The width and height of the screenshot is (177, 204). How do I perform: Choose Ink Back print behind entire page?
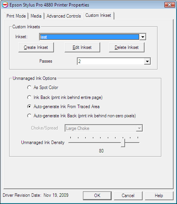tap(29, 97)
